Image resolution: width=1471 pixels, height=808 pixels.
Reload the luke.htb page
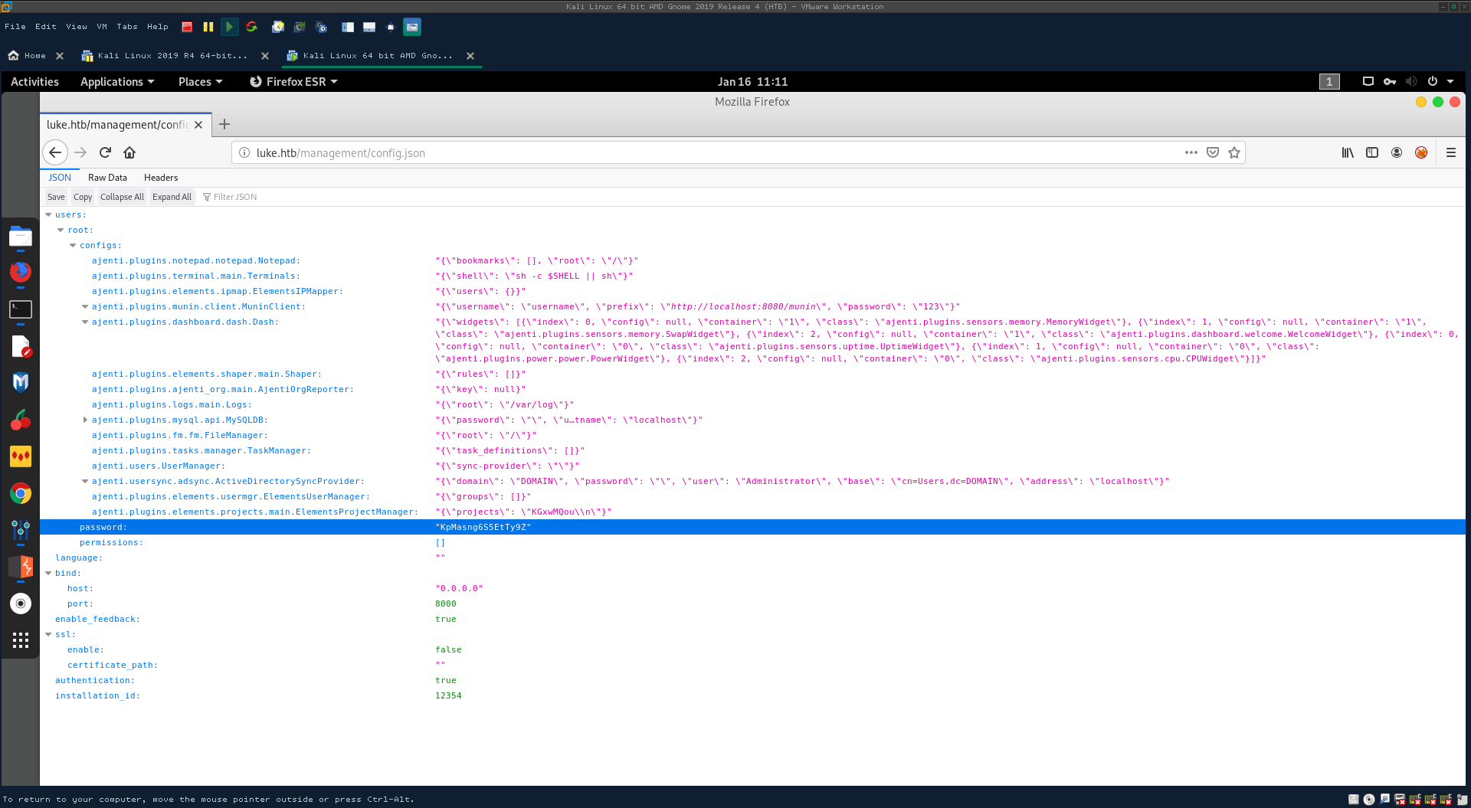[105, 152]
